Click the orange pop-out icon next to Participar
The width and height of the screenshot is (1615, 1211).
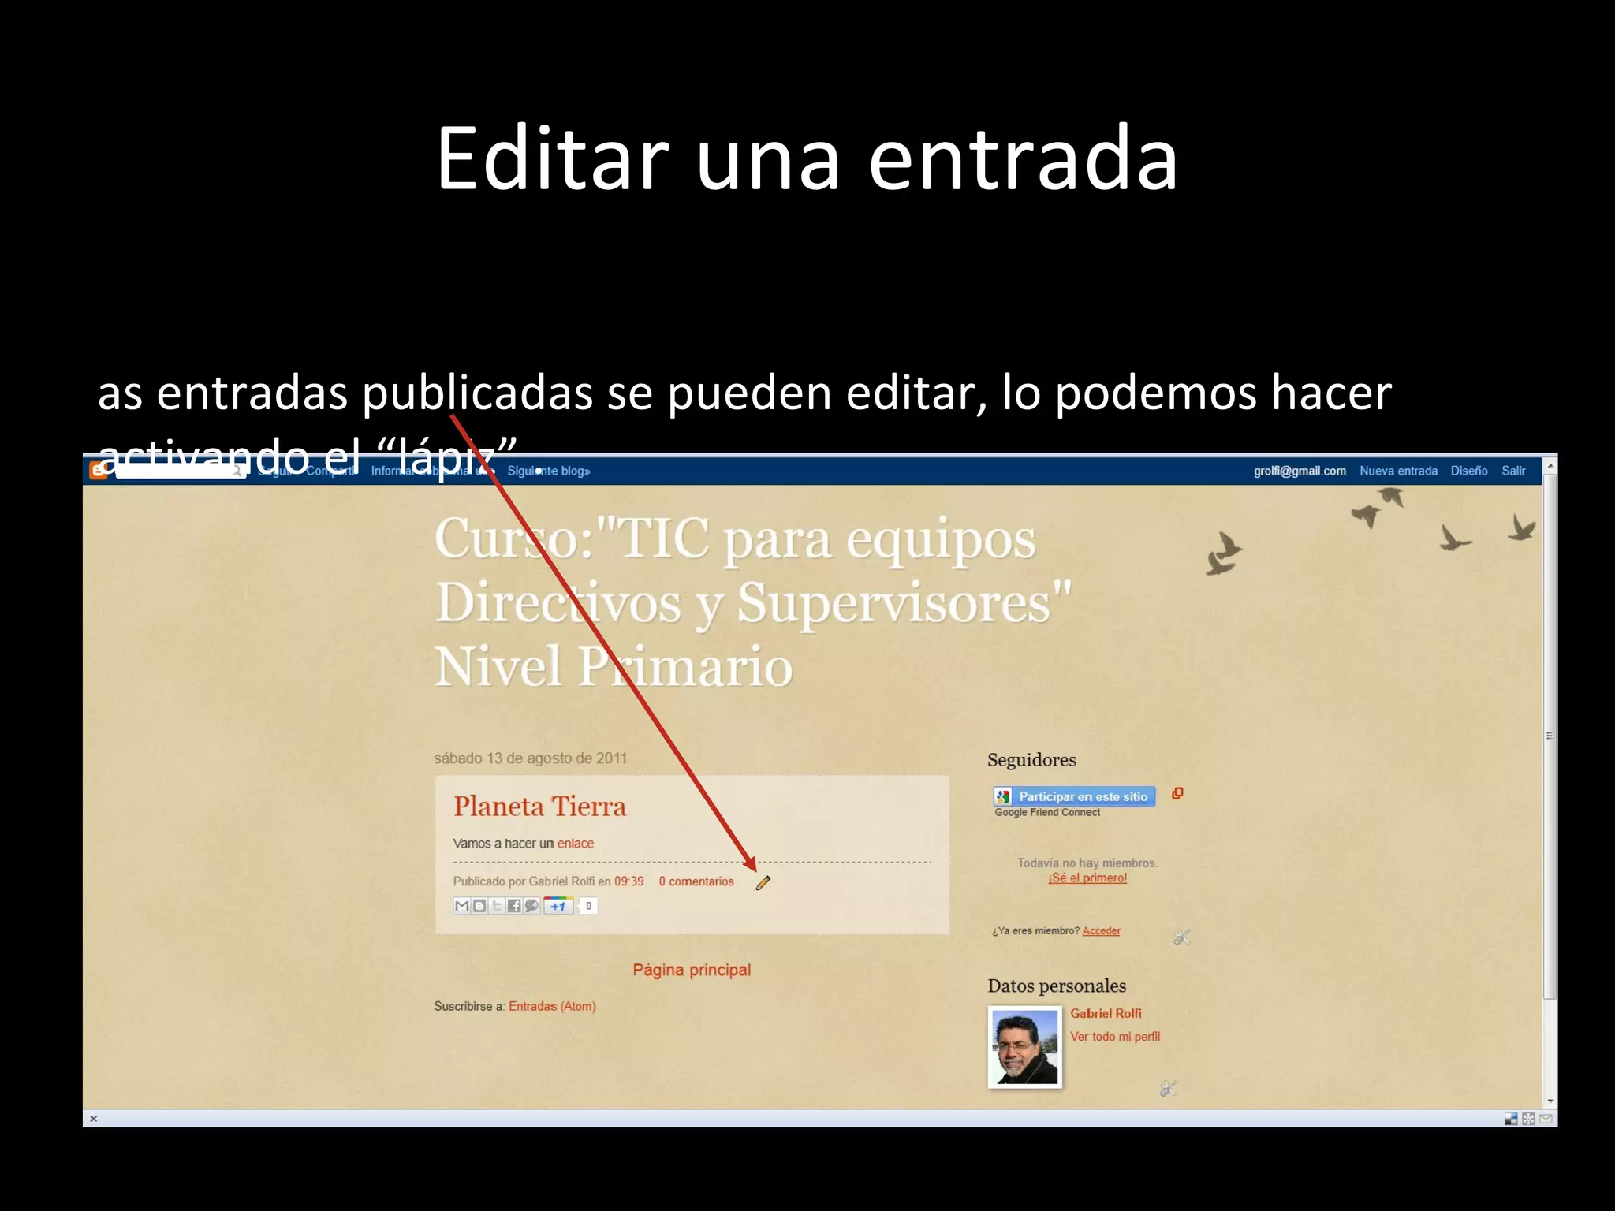point(1177,793)
